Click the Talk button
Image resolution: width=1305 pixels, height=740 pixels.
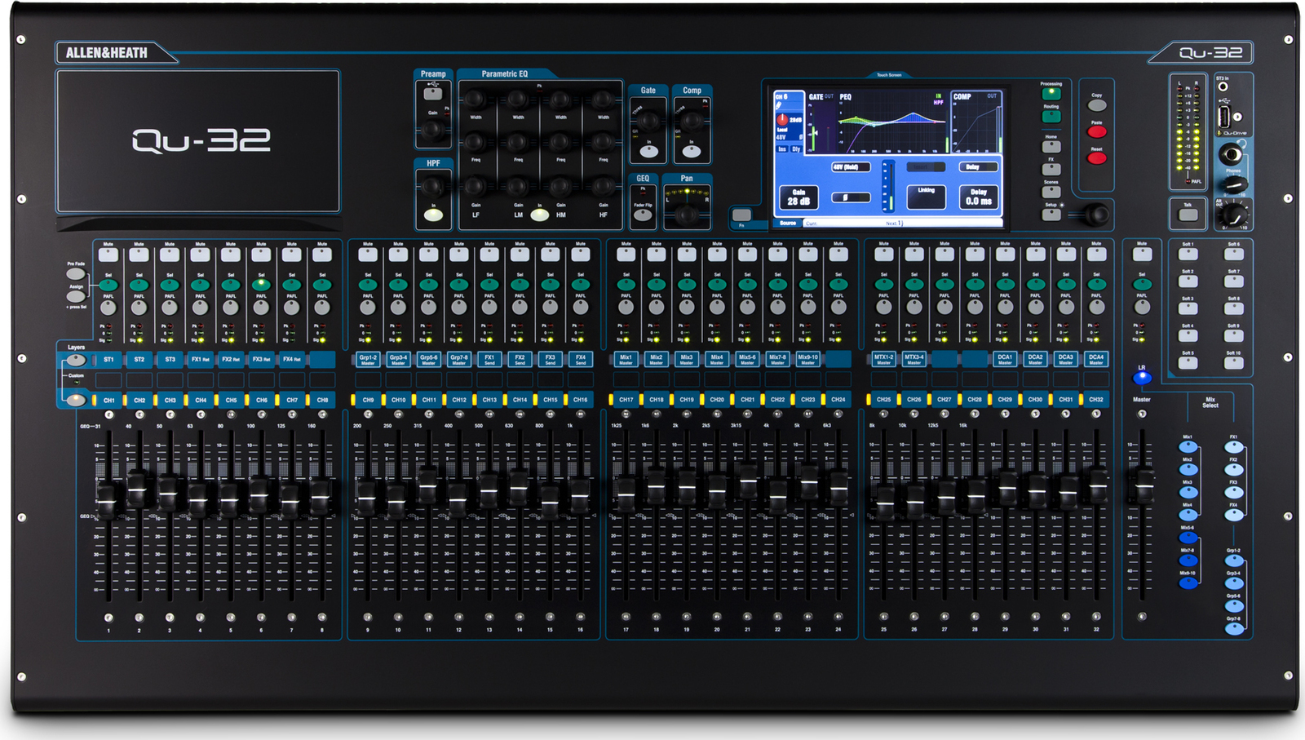[1188, 215]
